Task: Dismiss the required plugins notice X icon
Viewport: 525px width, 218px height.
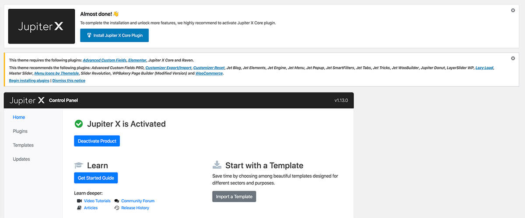Action: pos(513,58)
